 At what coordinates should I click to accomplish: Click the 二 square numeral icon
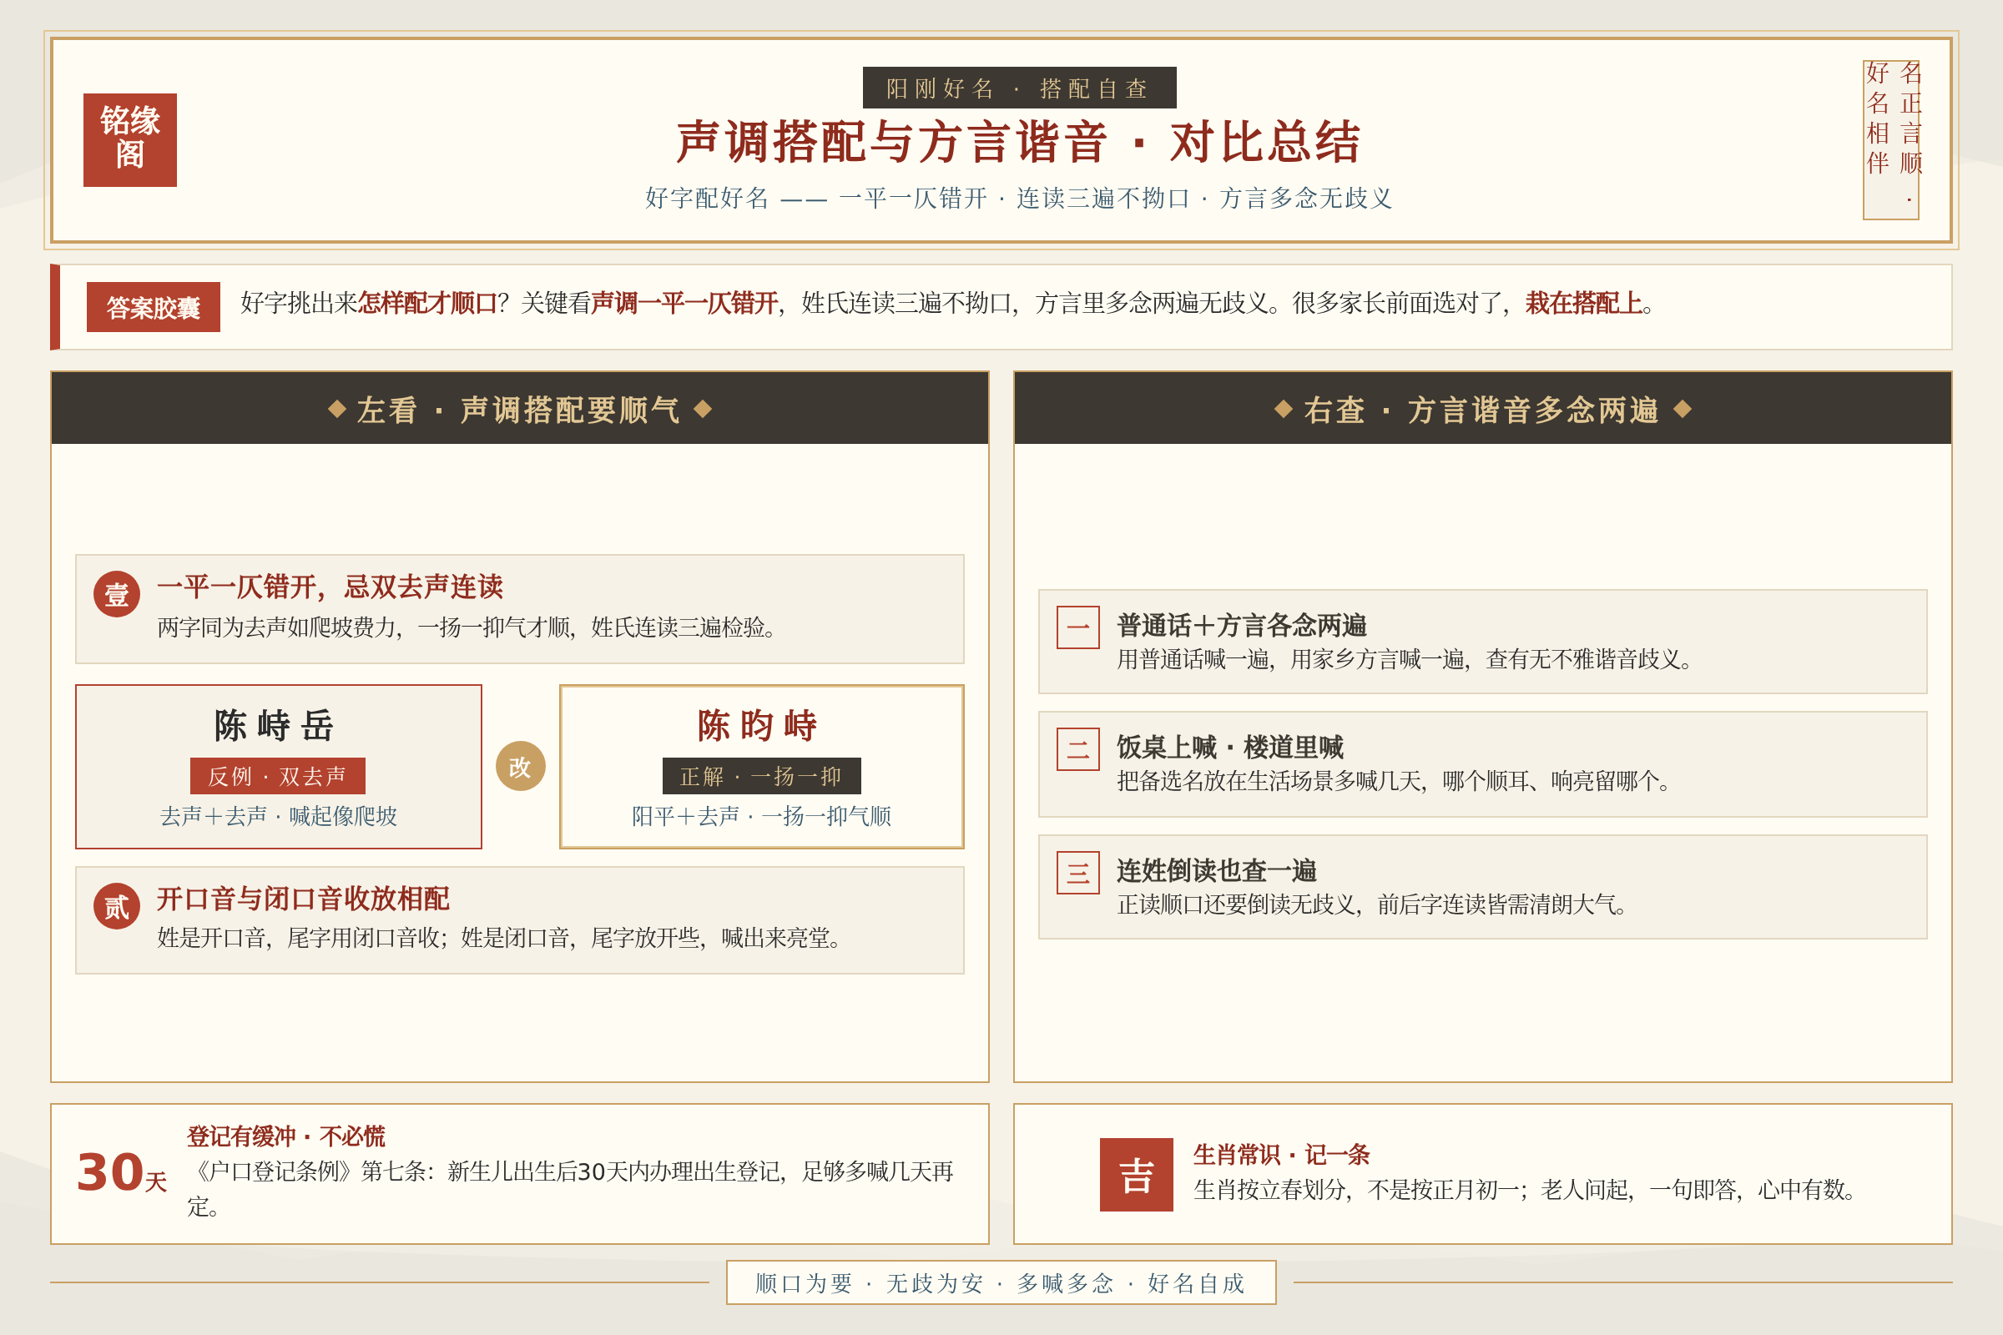pos(1078,749)
